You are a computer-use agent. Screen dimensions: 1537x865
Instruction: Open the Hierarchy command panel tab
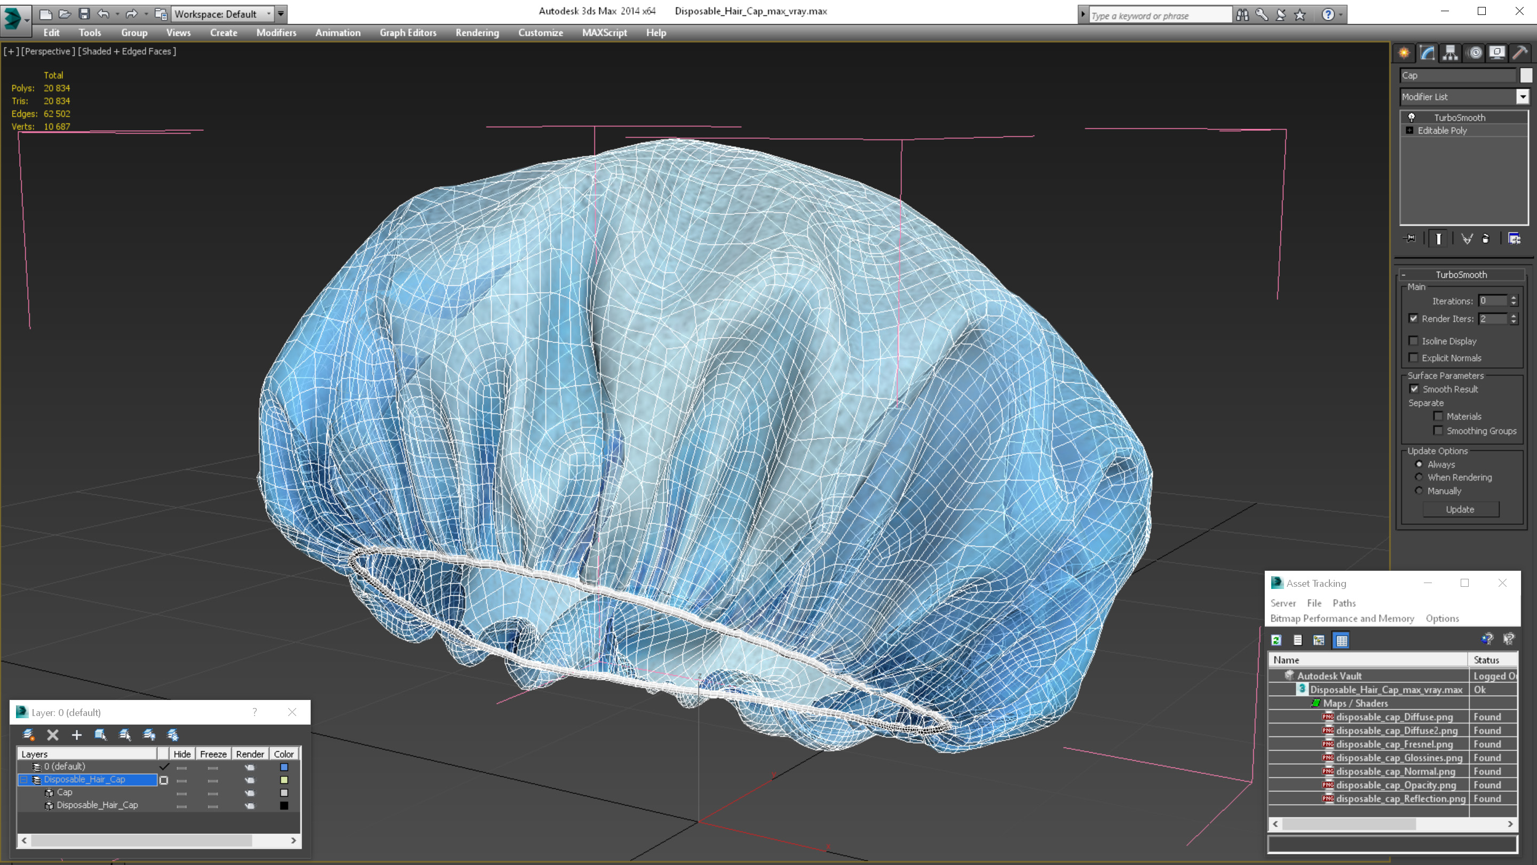click(1450, 53)
